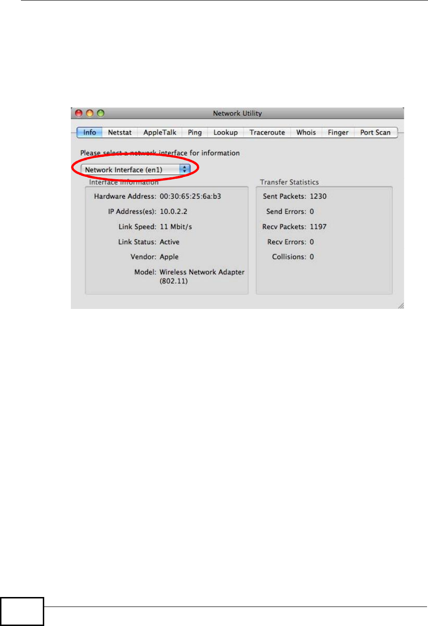Click the Recv Errors label
Screen dimensions: 428x626
tap(287, 242)
